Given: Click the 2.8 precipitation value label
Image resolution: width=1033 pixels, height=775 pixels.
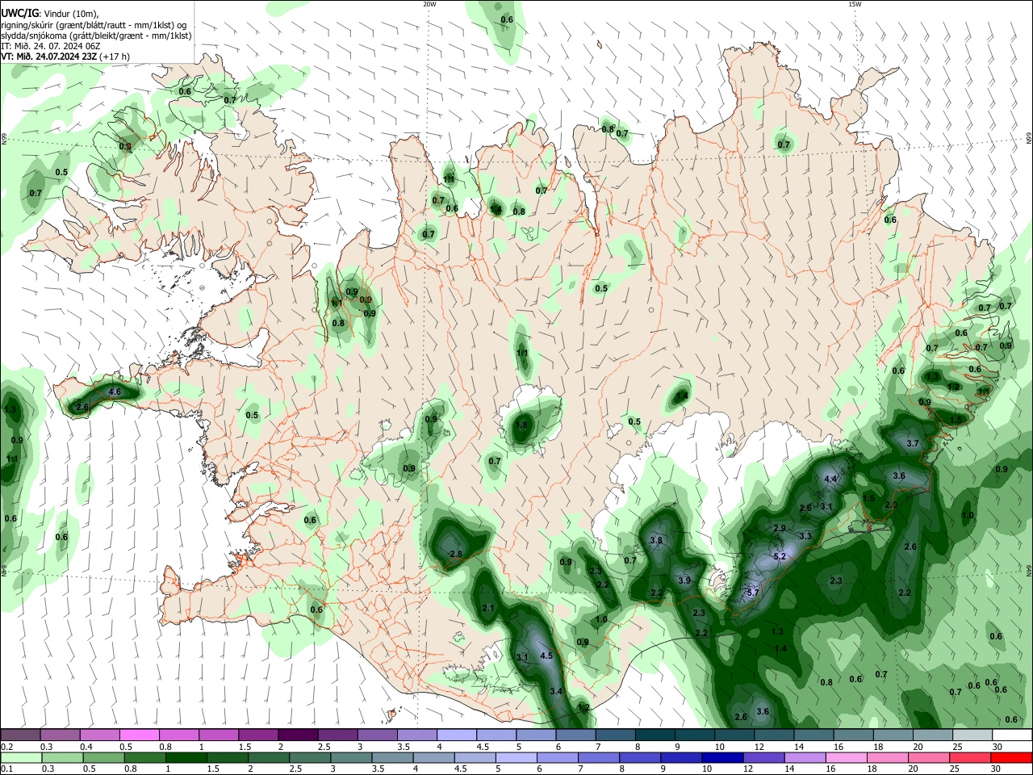Looking at the screenshot, I should click(456, 554).
